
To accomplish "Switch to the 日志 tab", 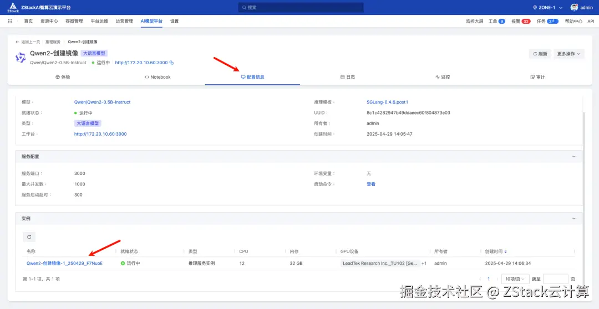I will click(348, 77).
